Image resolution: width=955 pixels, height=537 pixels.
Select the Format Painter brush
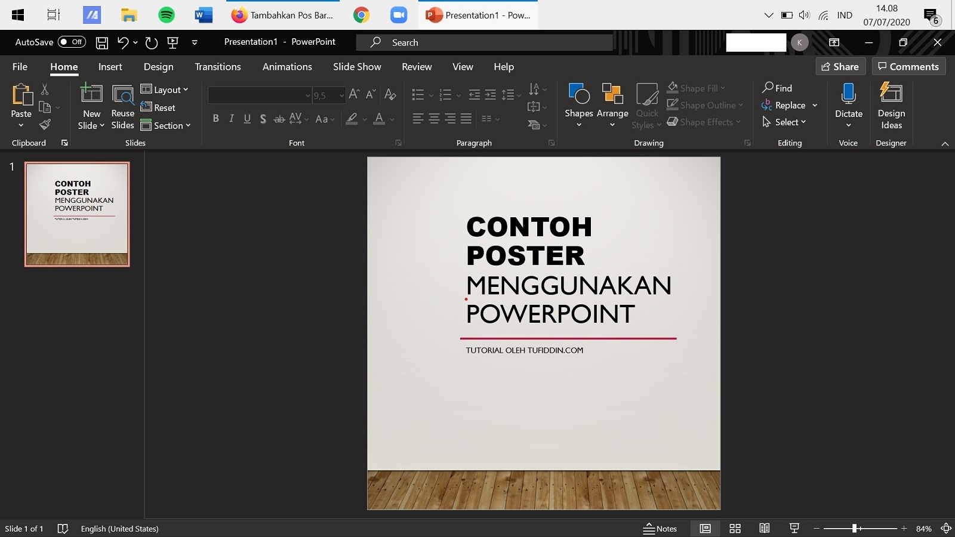point(45,125)
